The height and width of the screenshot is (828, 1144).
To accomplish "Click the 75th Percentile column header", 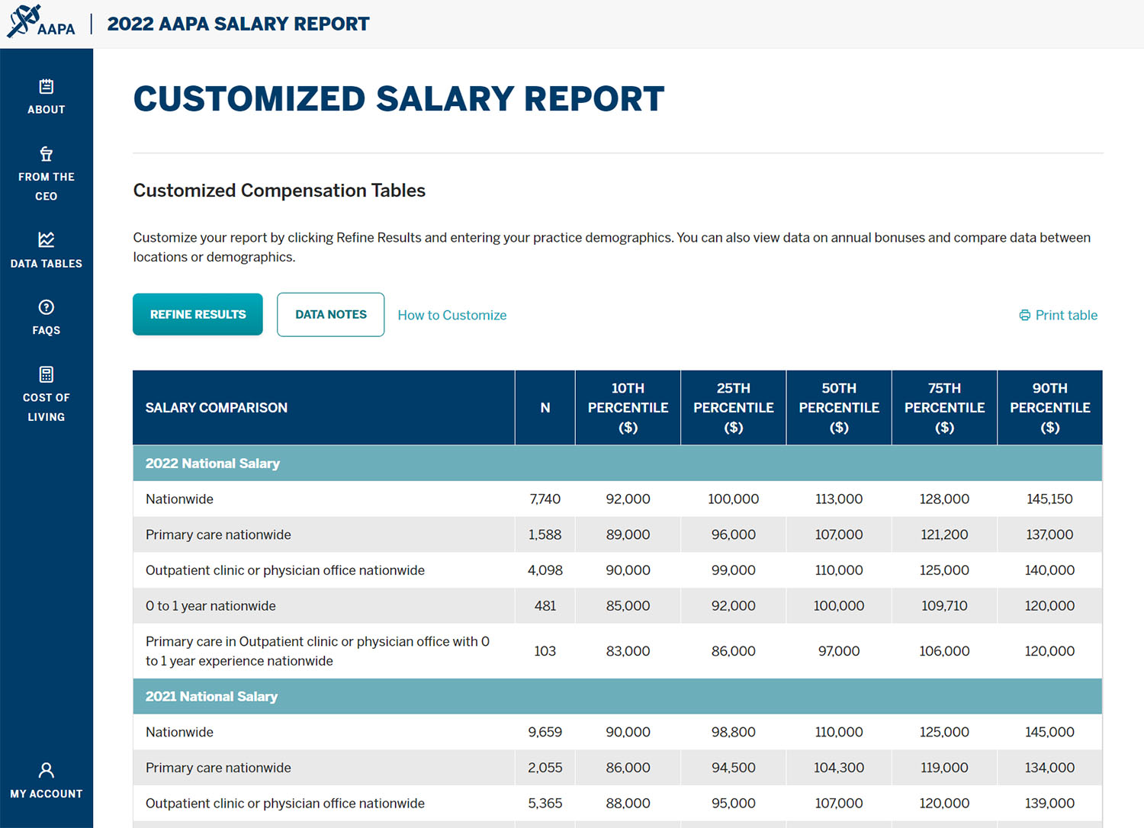I will tap(944, 408).
